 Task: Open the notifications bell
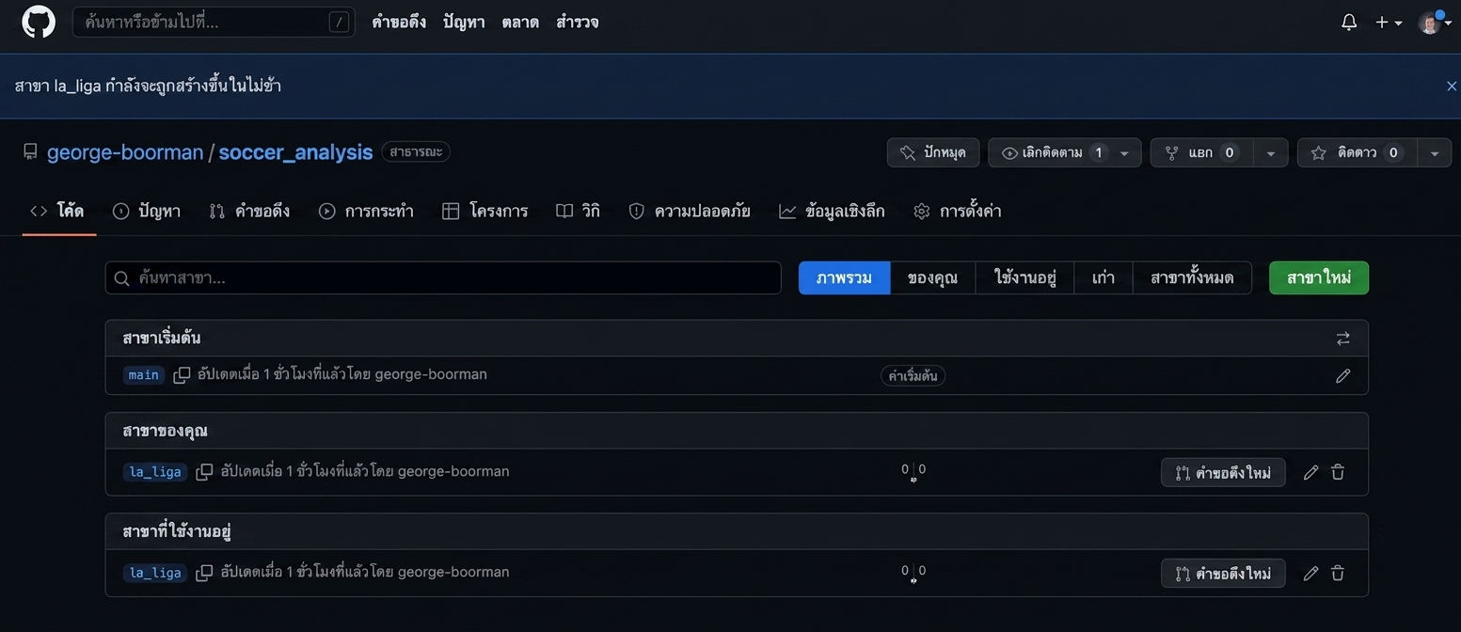point(1349,22)
